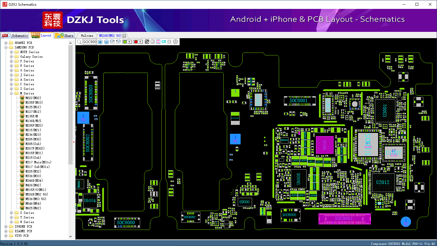The width and height of the screenshot is (437, 246).
Task: Click the PADS icon beside M215(M21)
Action: click(22, 130)
